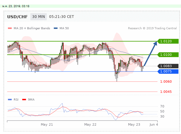Click the 05:21:30 CET time text
Image resolution: width=181 pixels, height=134 pixels.
pyautogui.click(x=61, y=17)
